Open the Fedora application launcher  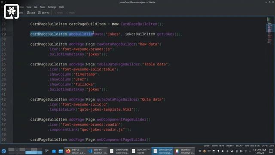point(4,151)
